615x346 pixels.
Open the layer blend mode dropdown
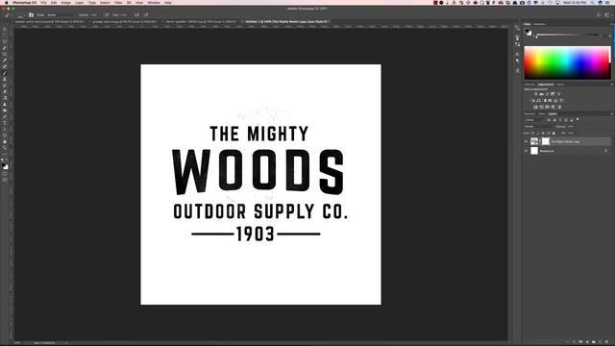coord(538,126)
